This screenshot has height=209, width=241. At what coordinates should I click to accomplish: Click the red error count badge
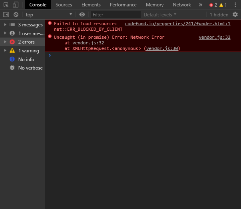pos(213,5)
